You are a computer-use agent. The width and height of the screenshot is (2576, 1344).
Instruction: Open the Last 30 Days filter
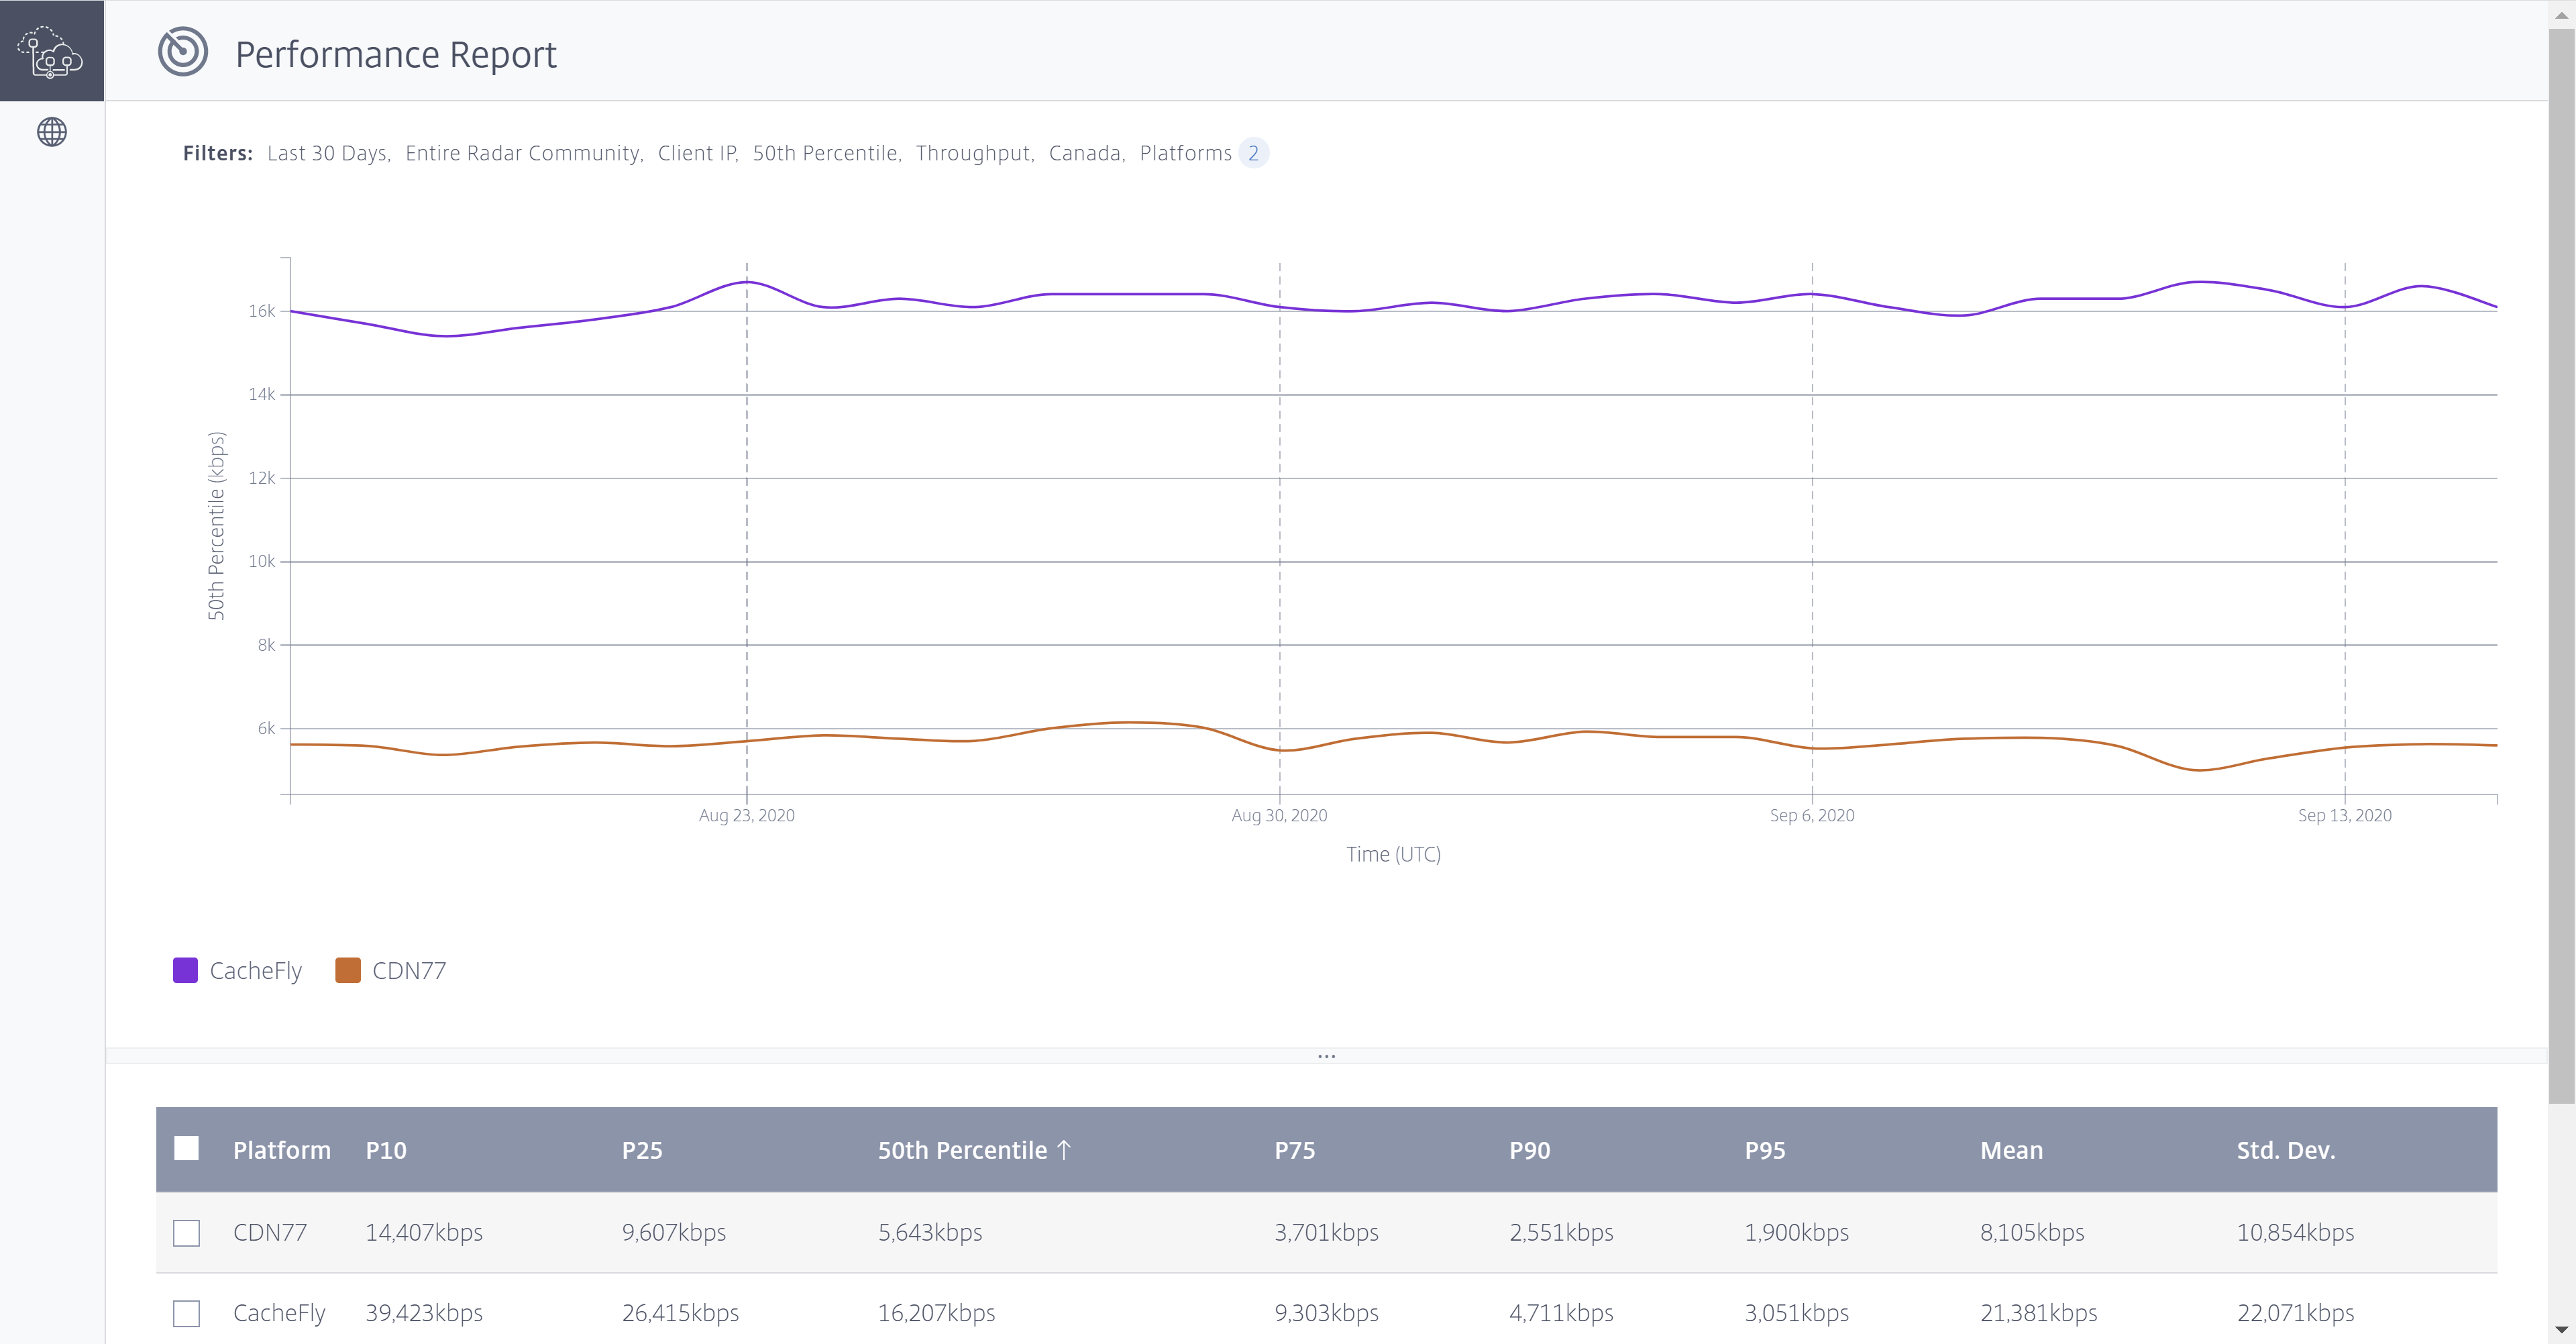pos(326,153)
